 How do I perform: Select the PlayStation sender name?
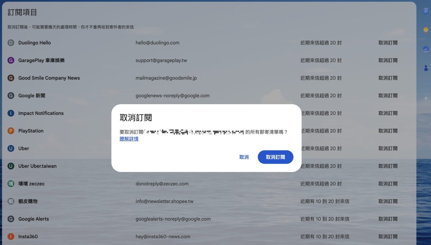click(31, 131)
